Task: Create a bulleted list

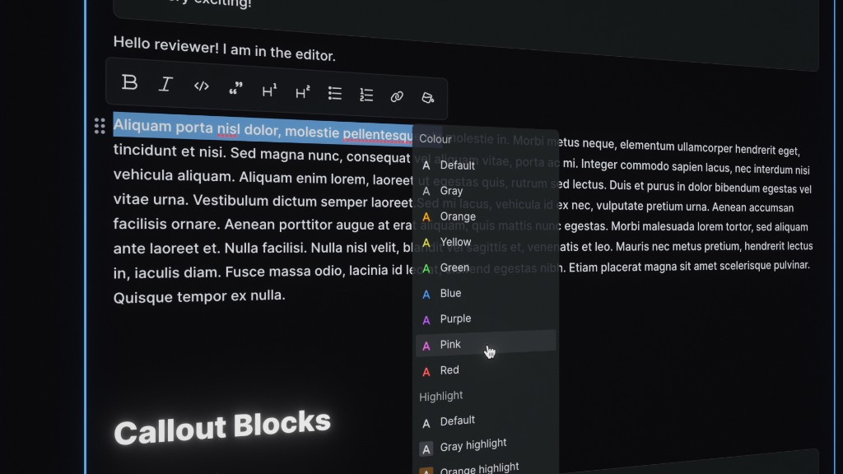Action: [335, 94]
